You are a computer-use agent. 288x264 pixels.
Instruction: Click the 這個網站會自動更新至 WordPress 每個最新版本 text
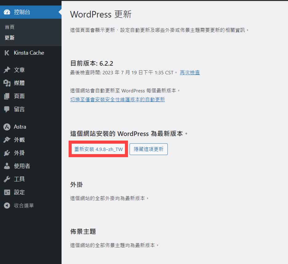click(125, 91)
